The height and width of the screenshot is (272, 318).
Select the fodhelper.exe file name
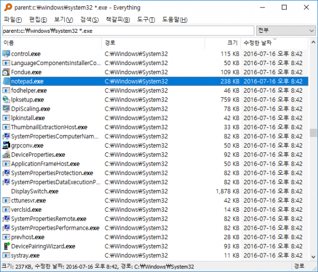29,90
